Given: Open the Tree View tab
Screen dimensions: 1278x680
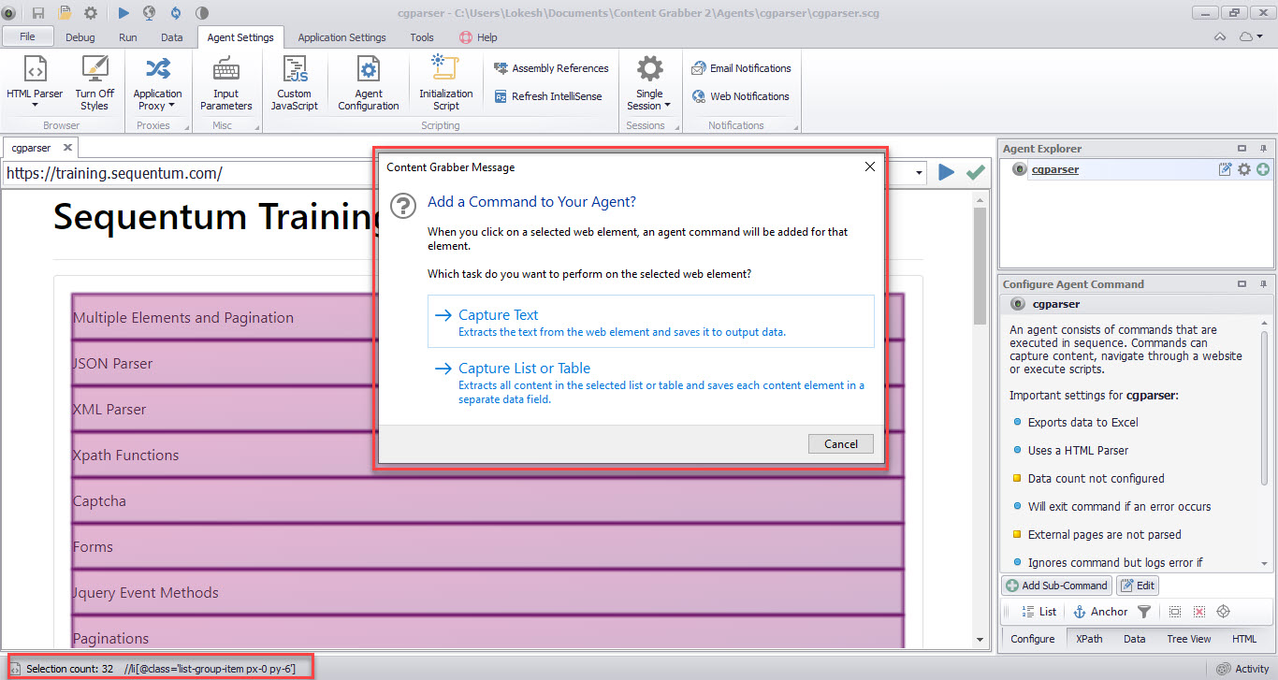Looking at the screenshot, I should pos(1188,639).
